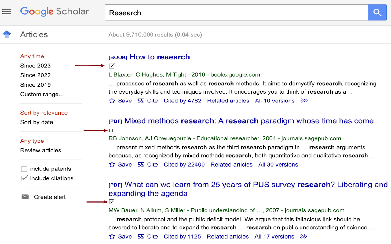This screenshot has width=391, height=244.
Task: Open author RB Johnson profile
Action: point(125,138)
